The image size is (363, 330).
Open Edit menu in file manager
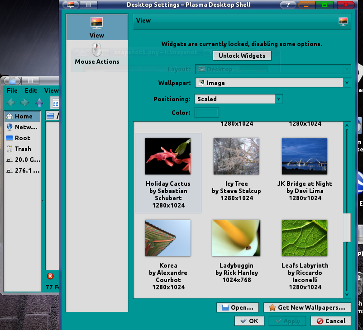(x=31, y=90)
